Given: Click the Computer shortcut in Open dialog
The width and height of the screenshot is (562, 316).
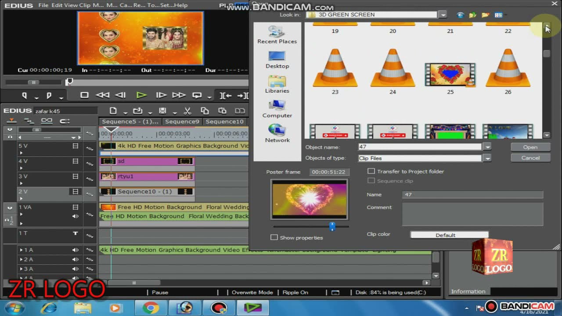Looking at the screenshot, I should (x=277, y=109).
